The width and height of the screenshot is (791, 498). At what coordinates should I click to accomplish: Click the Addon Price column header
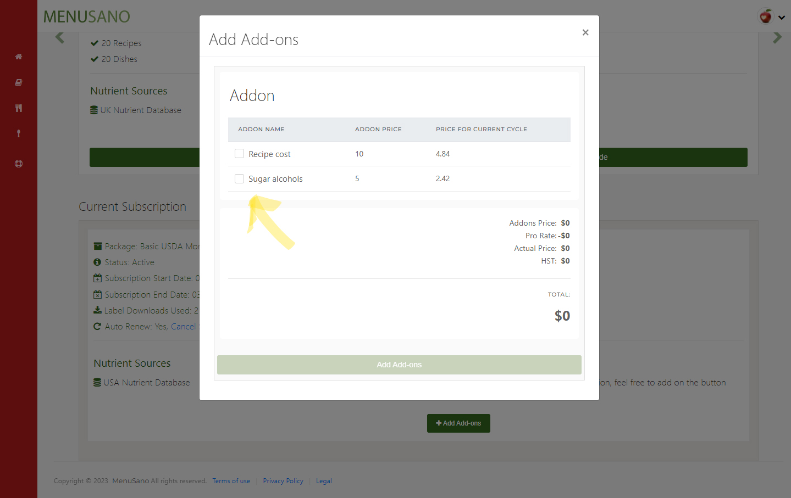coord(378,130)
